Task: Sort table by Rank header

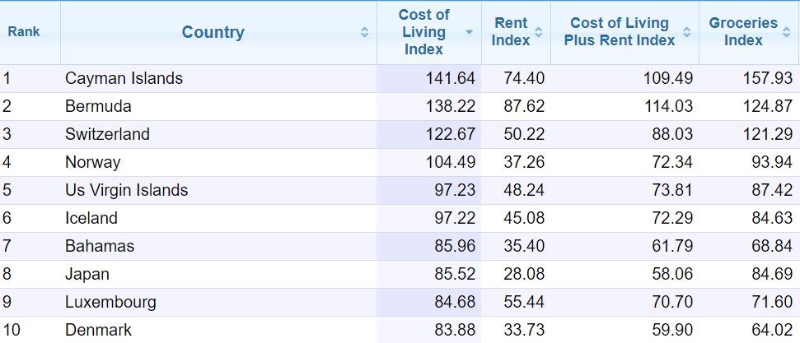Action: pos(23,32)
